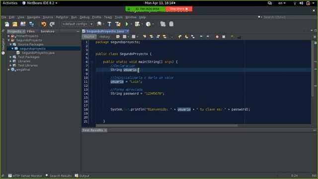318x179 pixels.
Task: Open the Output panel
Action: 82,176
